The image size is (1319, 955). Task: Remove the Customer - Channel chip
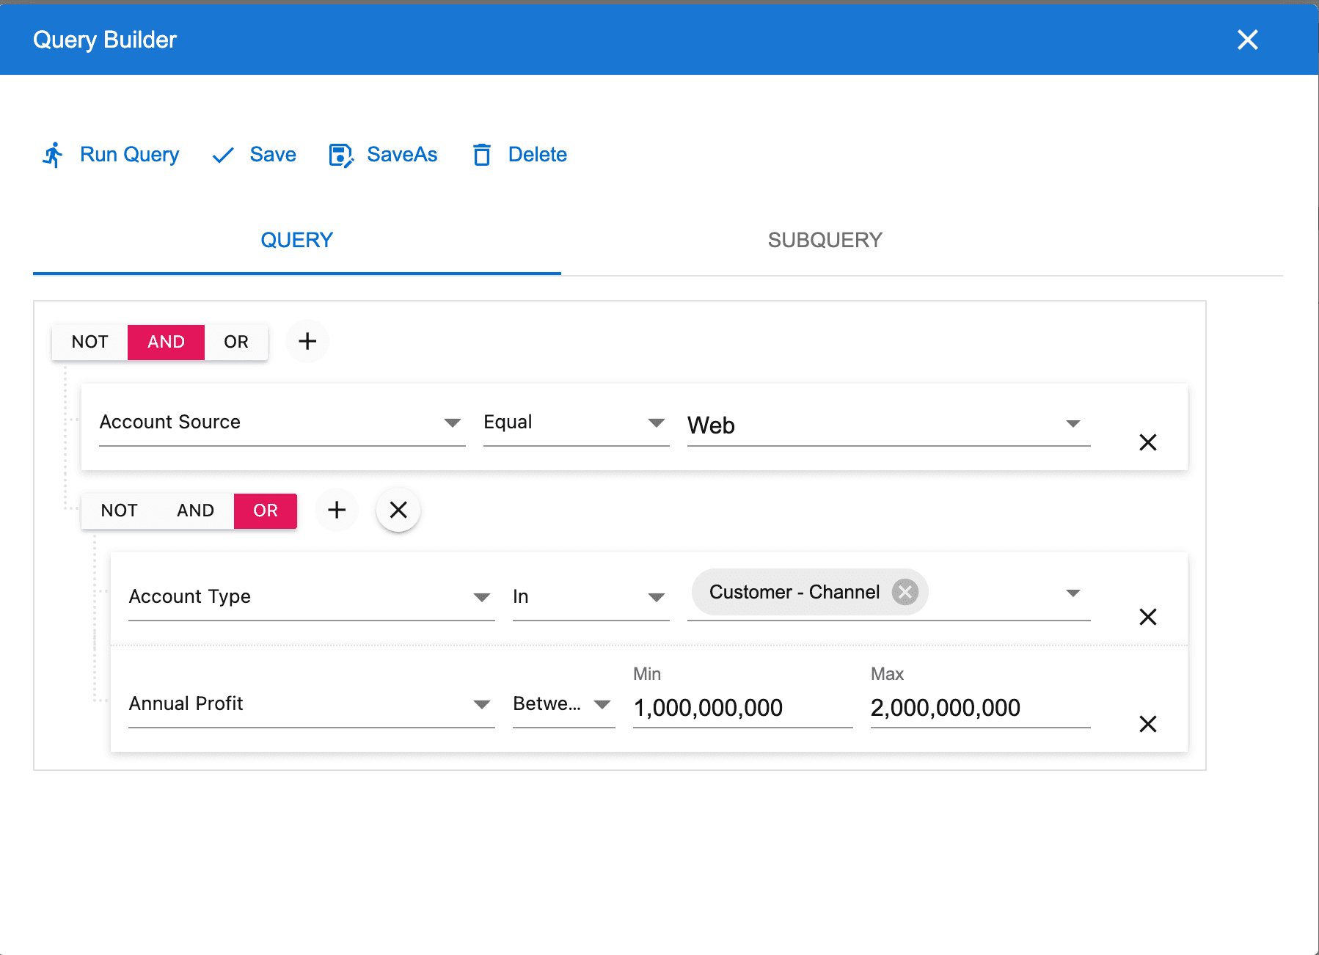[905, 592]
